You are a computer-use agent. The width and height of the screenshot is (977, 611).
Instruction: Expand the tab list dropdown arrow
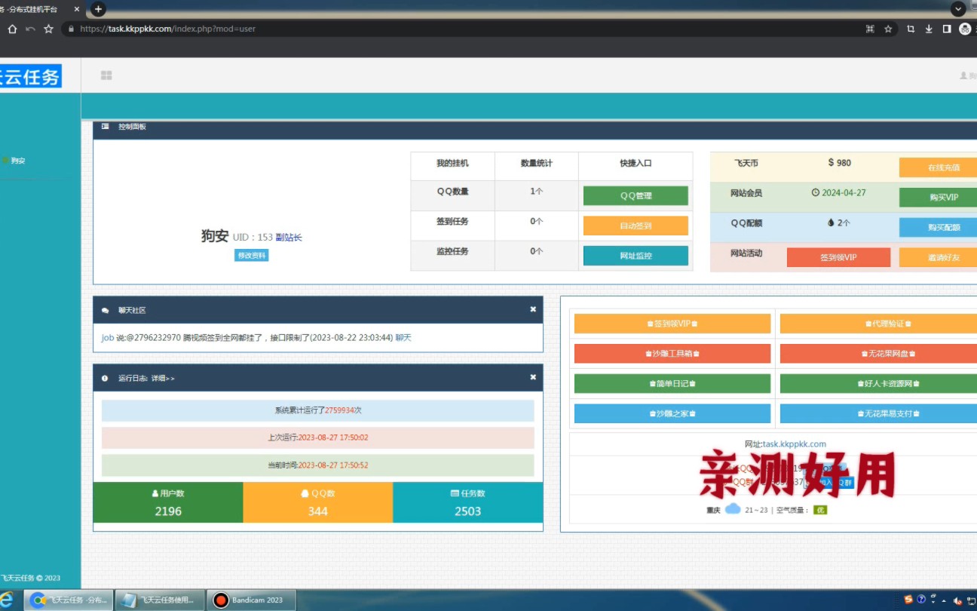point(958,9)
